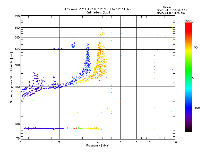Click the 'mean, sd,X: 100.9, 19.9' text
The height and width of the screenshot is (155, 206).
pos(171,13)
